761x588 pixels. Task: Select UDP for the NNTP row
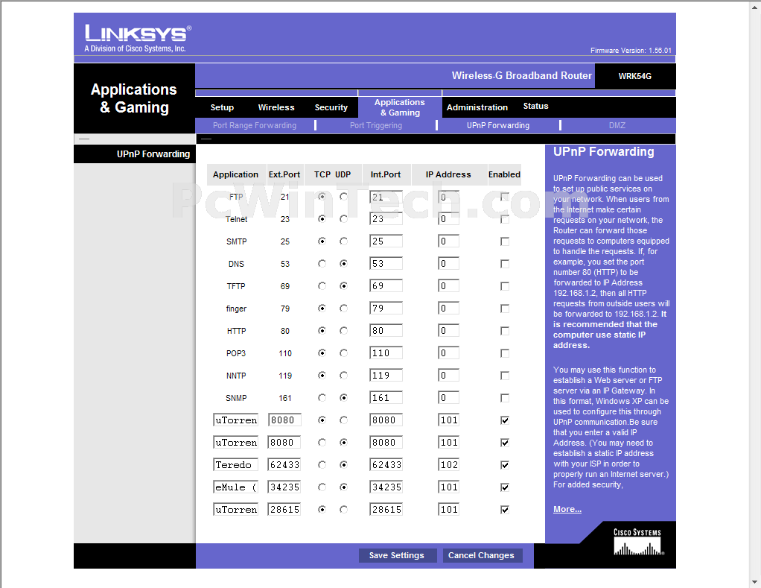click(x=343, y=376)
